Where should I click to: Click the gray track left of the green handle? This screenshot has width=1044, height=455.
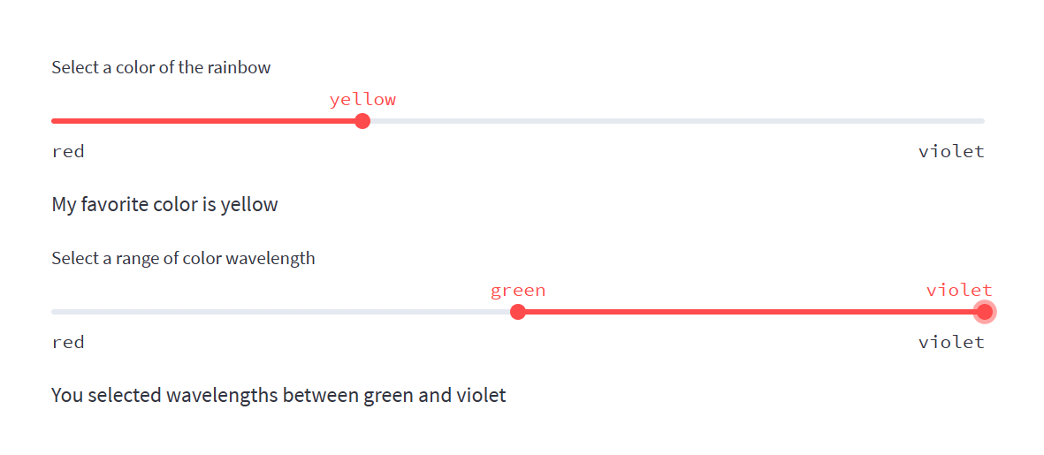[283, 312]
